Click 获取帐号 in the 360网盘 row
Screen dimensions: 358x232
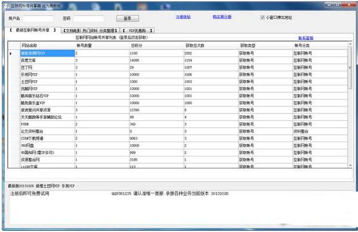point(266,146)
